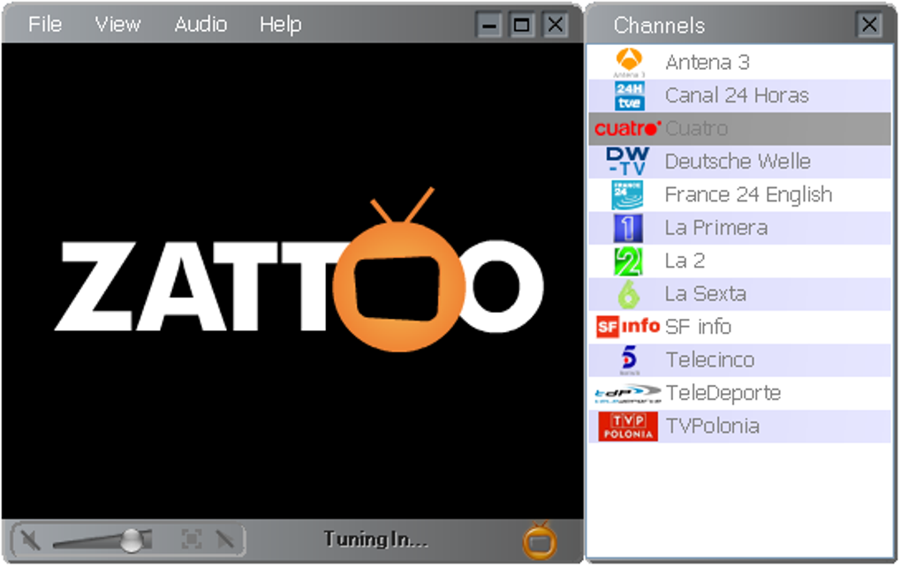Screen dimensions: 901x567
Task: Pick the La Primera channel icon
Action: click(x=627, y=228)
